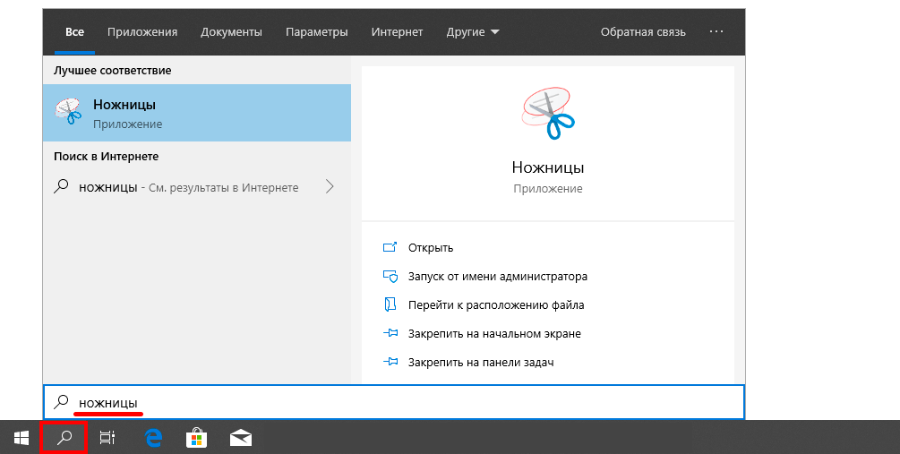Screen dimensions: 900x454
Task: Expand web results arrow for ножницы
Action: point(330,187)
